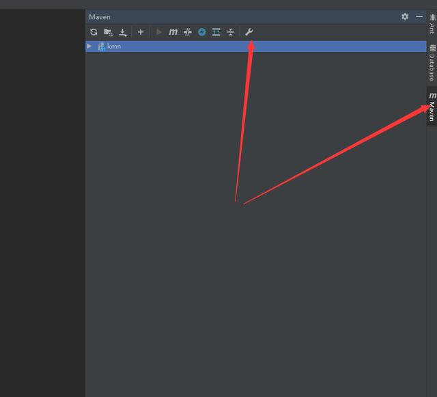Toggle skip tests mode icon
The image size is (437, 397).
tap(202, 32)
